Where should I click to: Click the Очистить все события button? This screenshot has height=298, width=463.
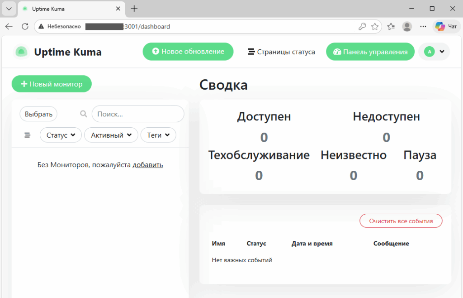[401, 221]
